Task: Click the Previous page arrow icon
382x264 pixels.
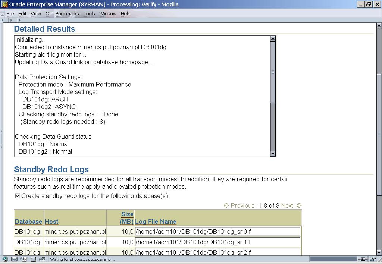Action: [226, 205]
